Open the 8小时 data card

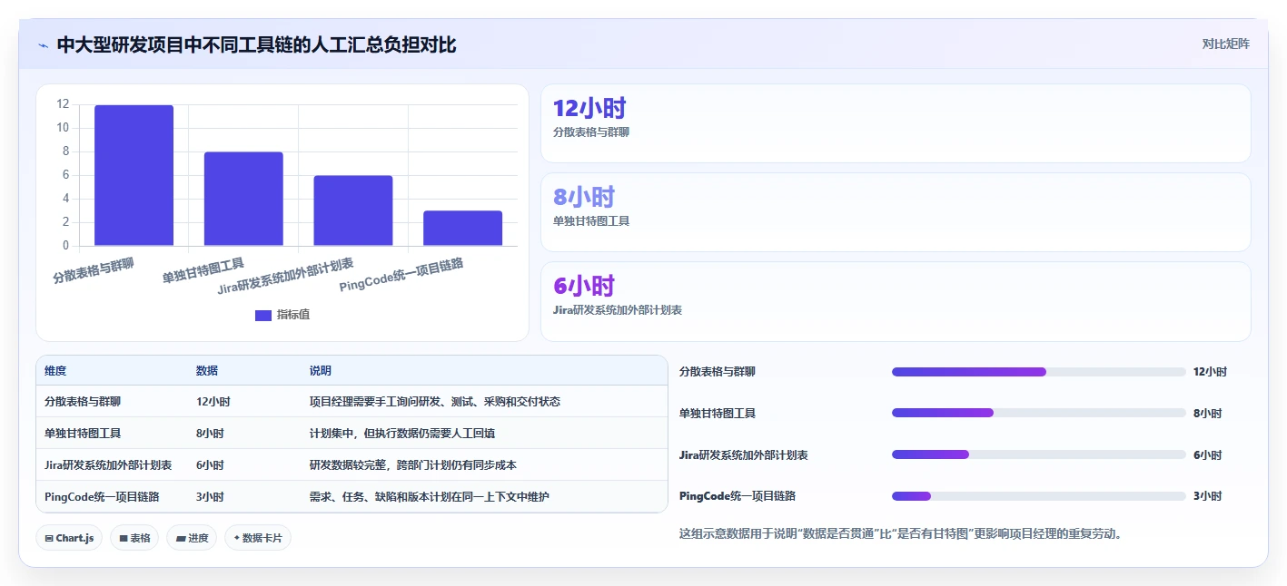click(x=896, y=212)
